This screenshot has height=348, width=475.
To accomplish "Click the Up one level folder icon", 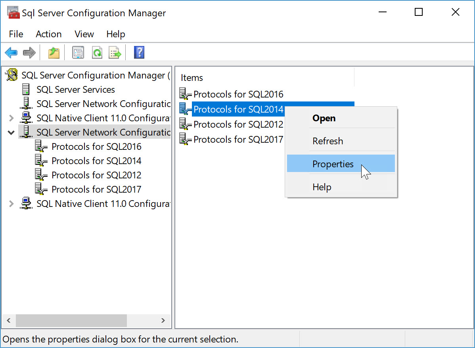I will point(54,52).
